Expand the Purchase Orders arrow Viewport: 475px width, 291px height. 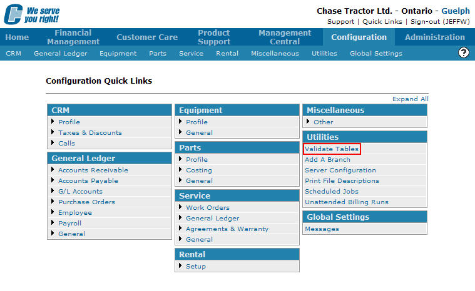tap(53, 201)
